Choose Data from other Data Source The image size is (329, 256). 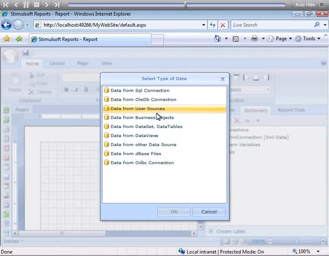point(164,145)
